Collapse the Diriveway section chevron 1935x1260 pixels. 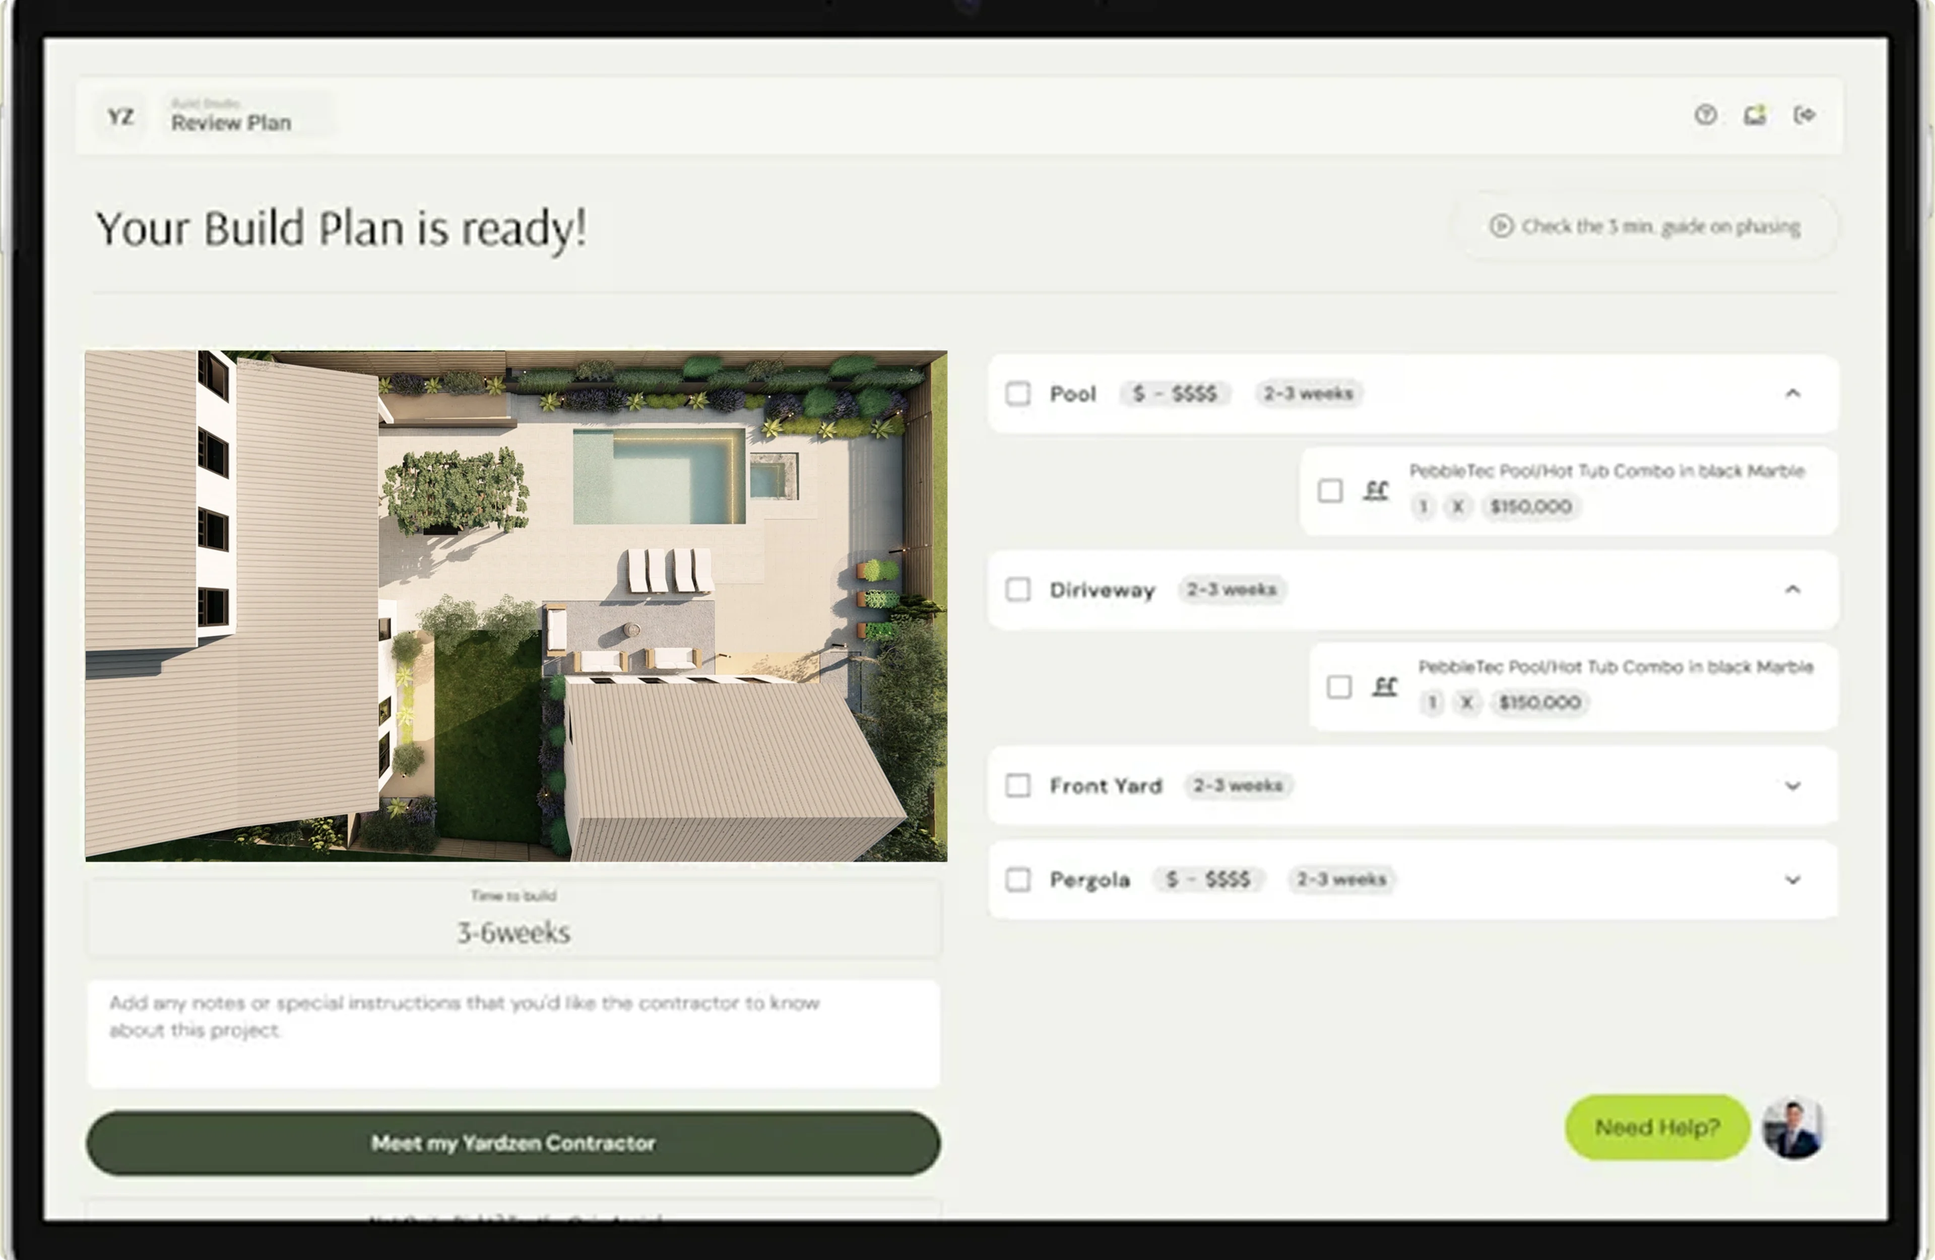(1793, 590)
